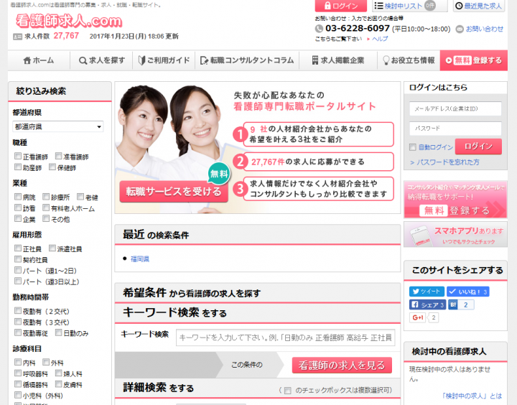Open the 都道府県 prefecture dropdown
517x405 pixels.
tap(57, 126)
